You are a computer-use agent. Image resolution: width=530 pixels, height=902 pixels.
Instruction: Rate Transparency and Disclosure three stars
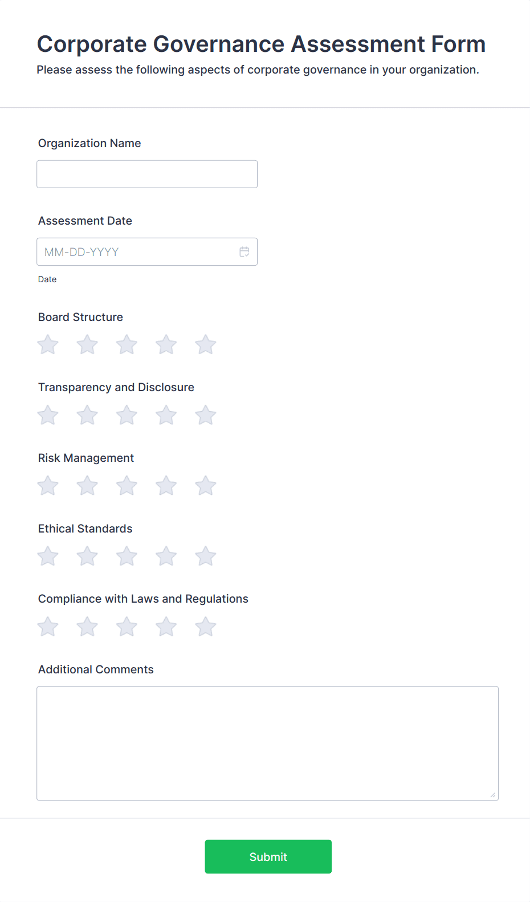point(127,416)
